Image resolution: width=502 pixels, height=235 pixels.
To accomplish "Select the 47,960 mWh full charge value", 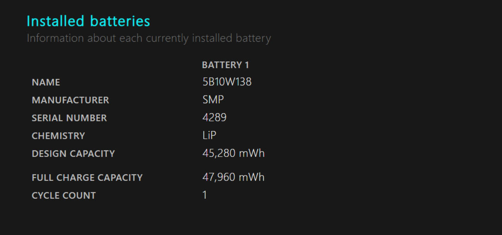I will pos(233,177).
